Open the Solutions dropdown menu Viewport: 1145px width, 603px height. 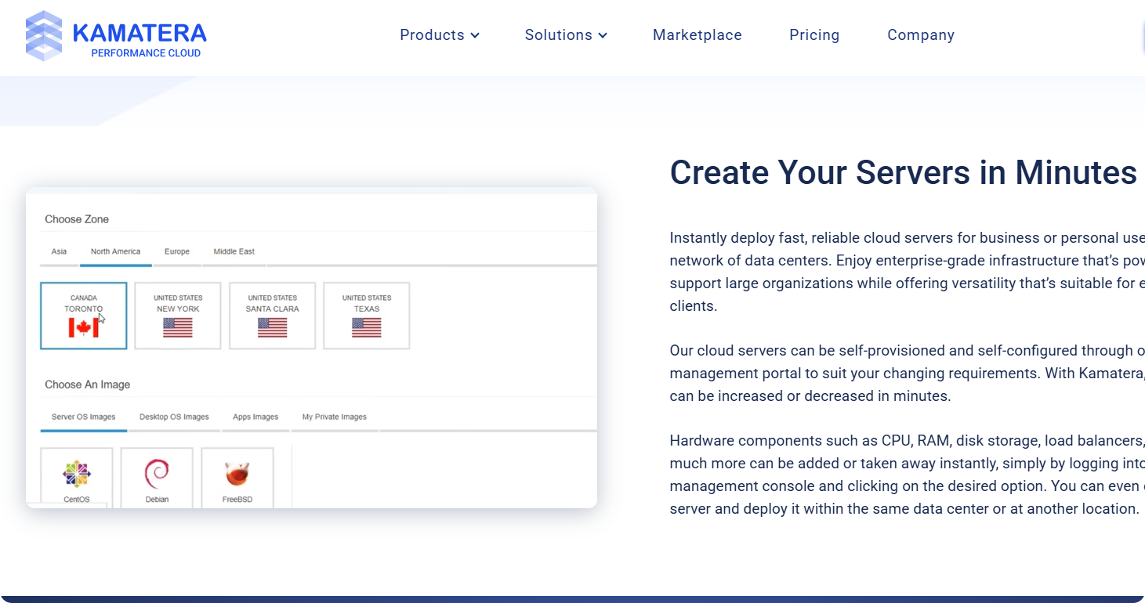[x=565, y=35]
